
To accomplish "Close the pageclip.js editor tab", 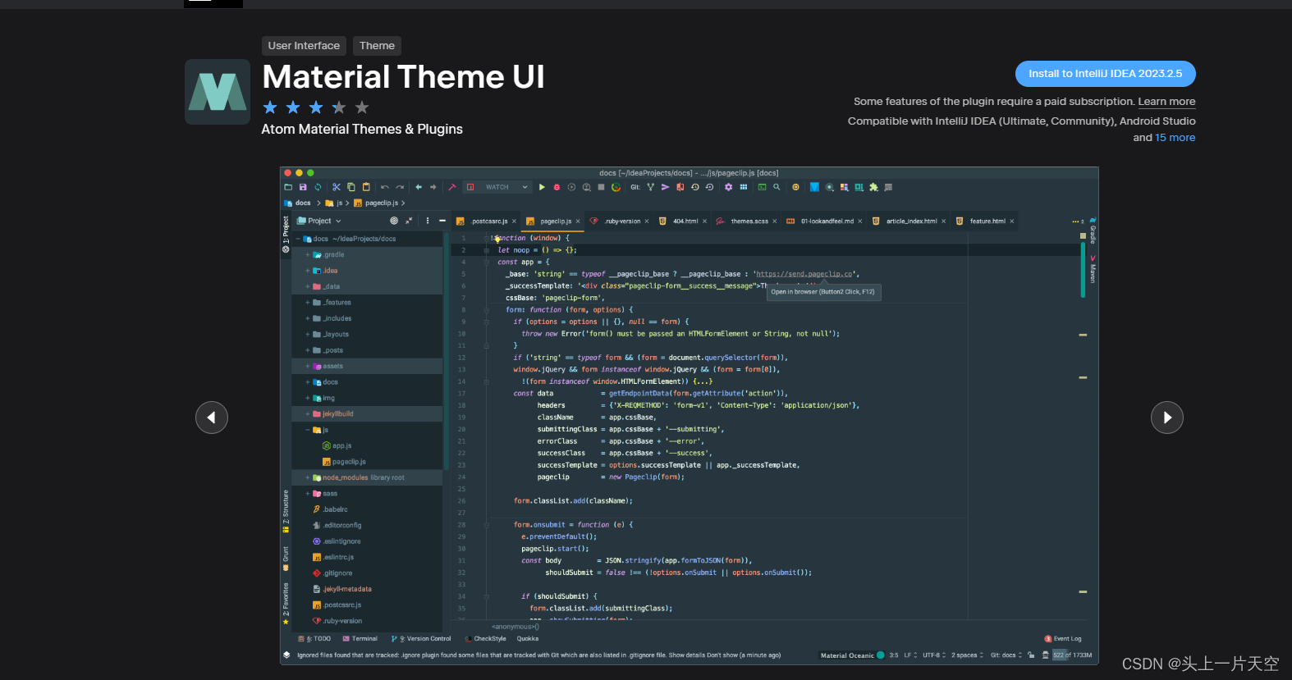I will (578, 221).
